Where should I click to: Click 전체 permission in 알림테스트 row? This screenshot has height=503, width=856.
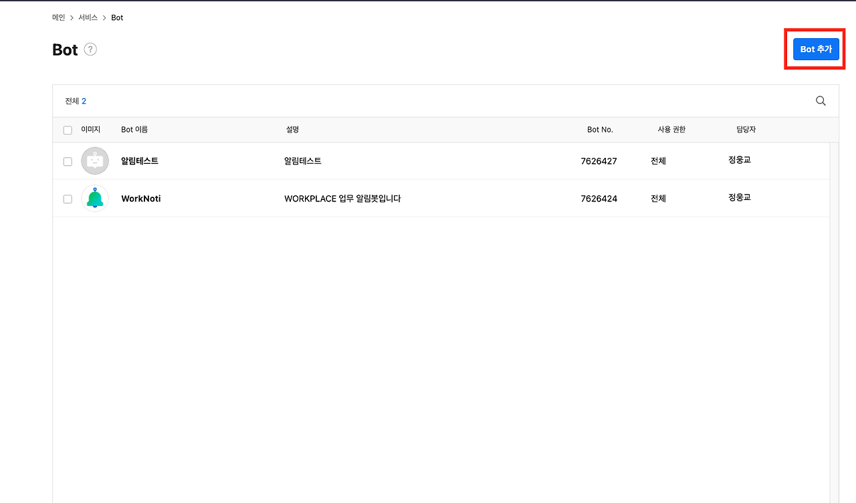[x=658, y=161]
